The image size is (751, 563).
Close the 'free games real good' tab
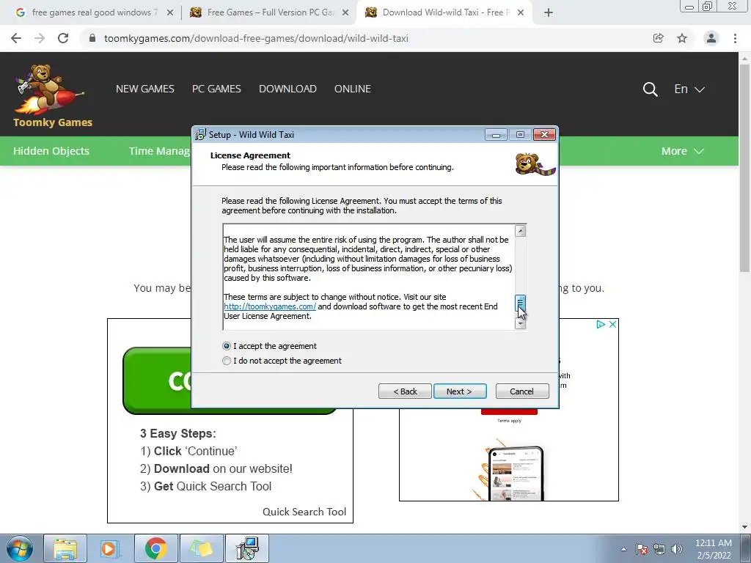point(170,12)
